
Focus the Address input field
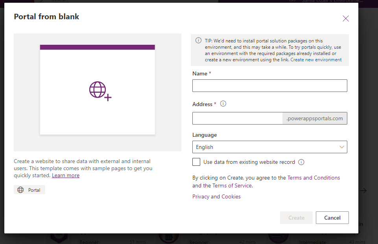[x=238, y=118]
